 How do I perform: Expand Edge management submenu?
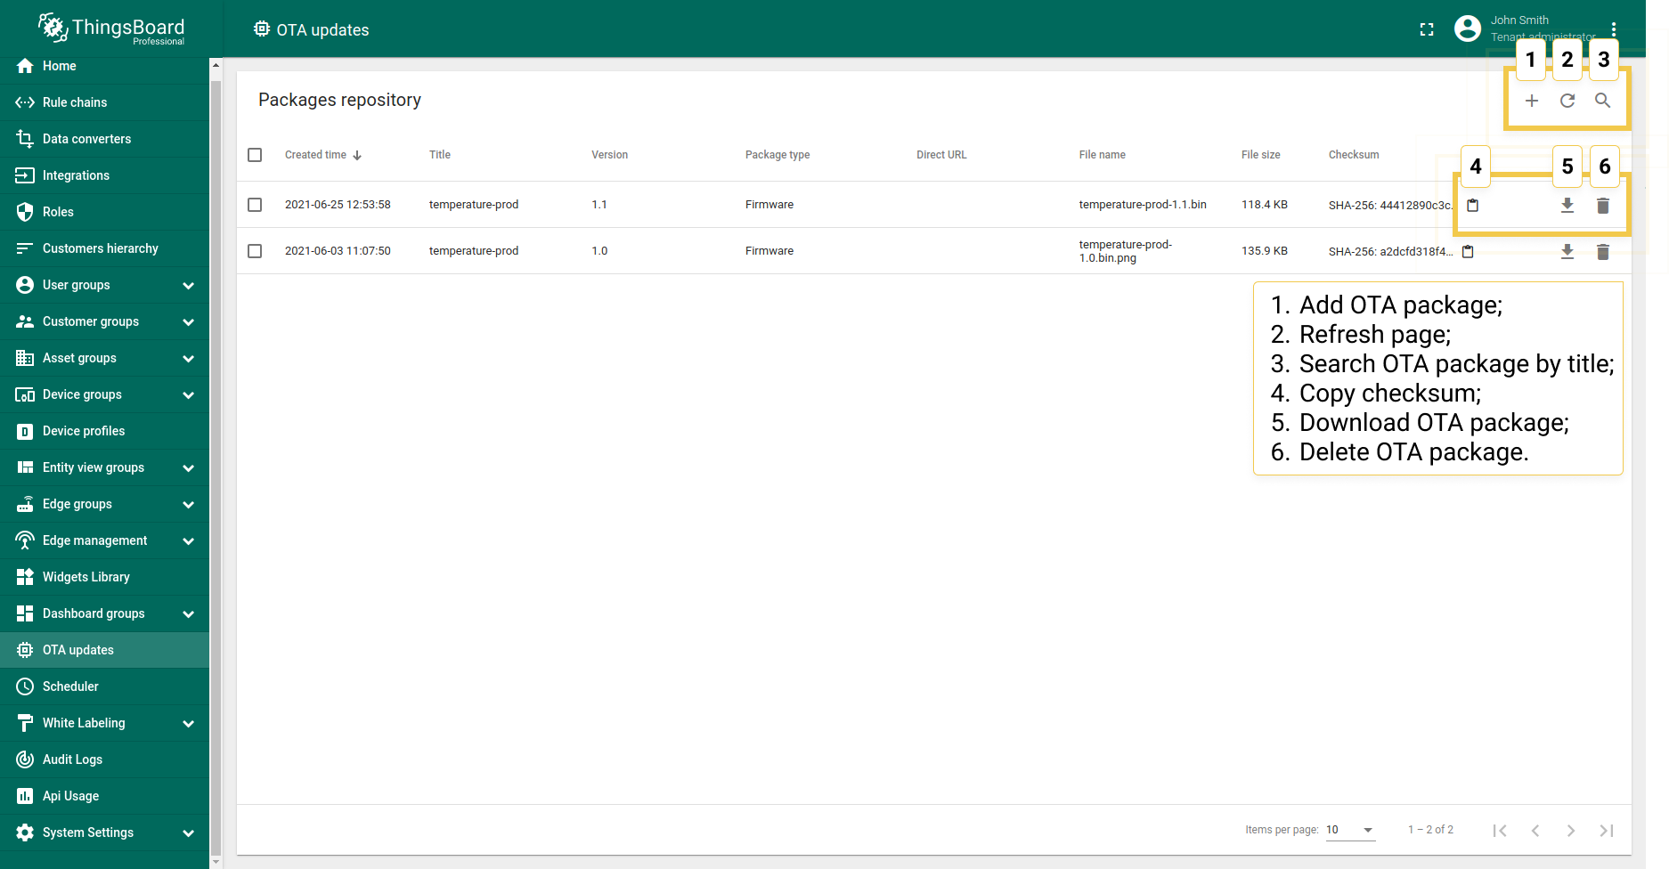[x=188, y=540]
